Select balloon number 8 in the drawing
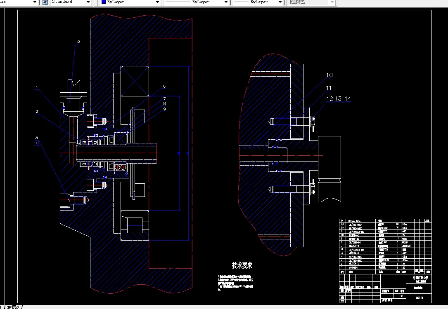Screen dimensions: 448x309 click(164, 103)
